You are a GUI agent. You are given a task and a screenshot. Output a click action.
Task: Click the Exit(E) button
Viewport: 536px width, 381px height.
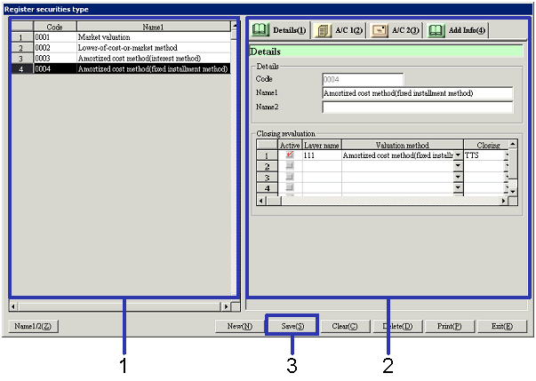click(x=501, y=326)
